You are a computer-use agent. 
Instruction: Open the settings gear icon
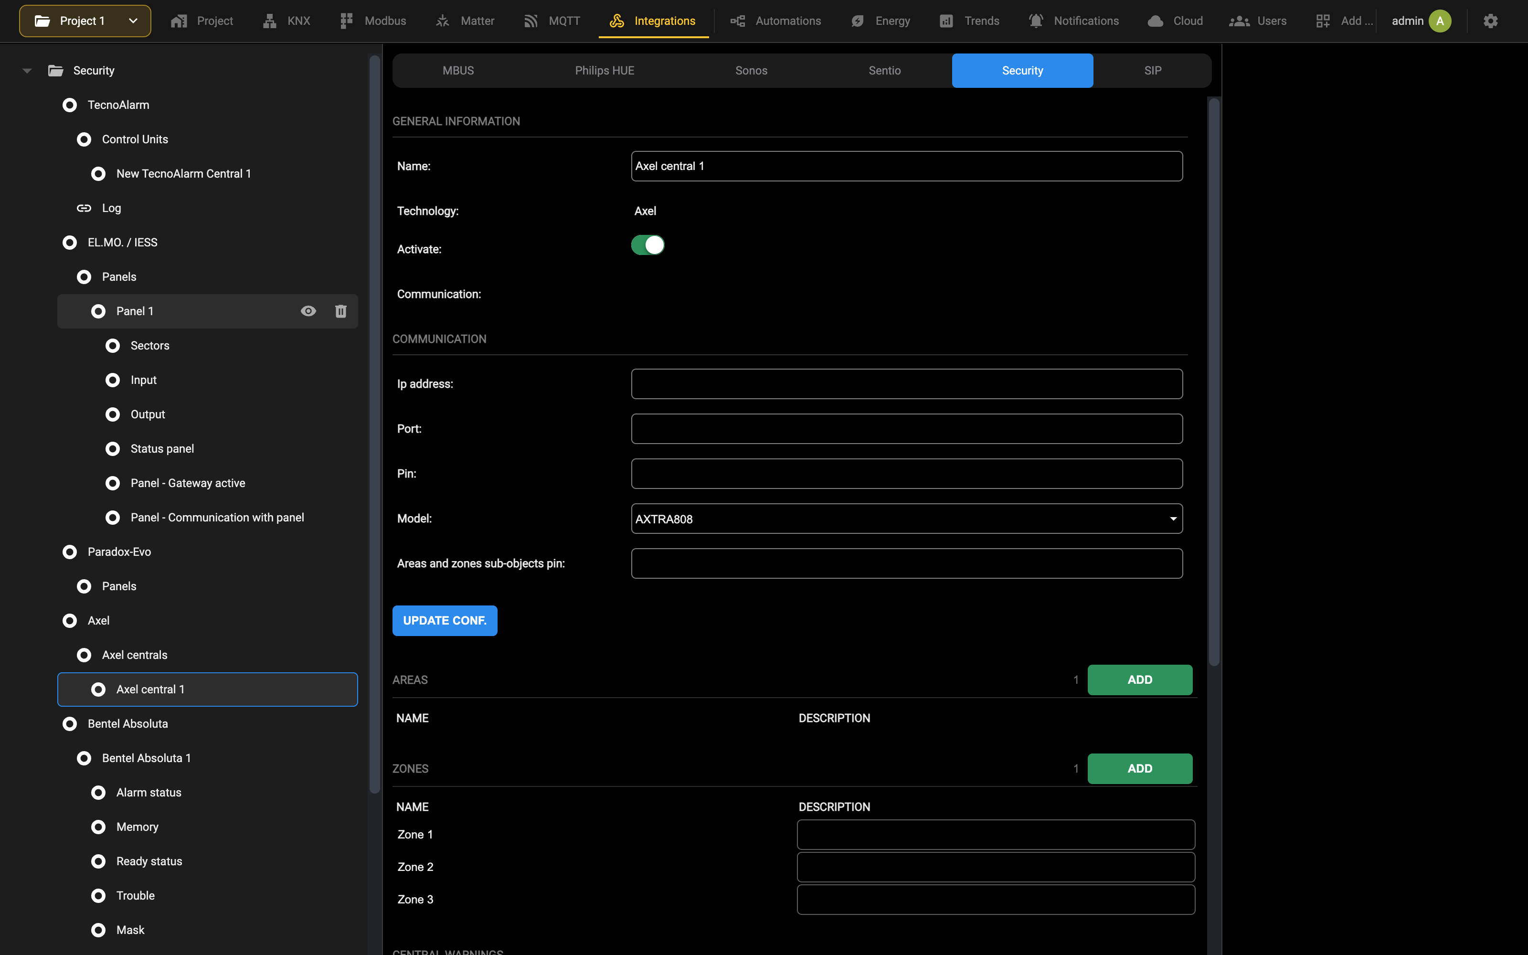(x=1491, y=21)
